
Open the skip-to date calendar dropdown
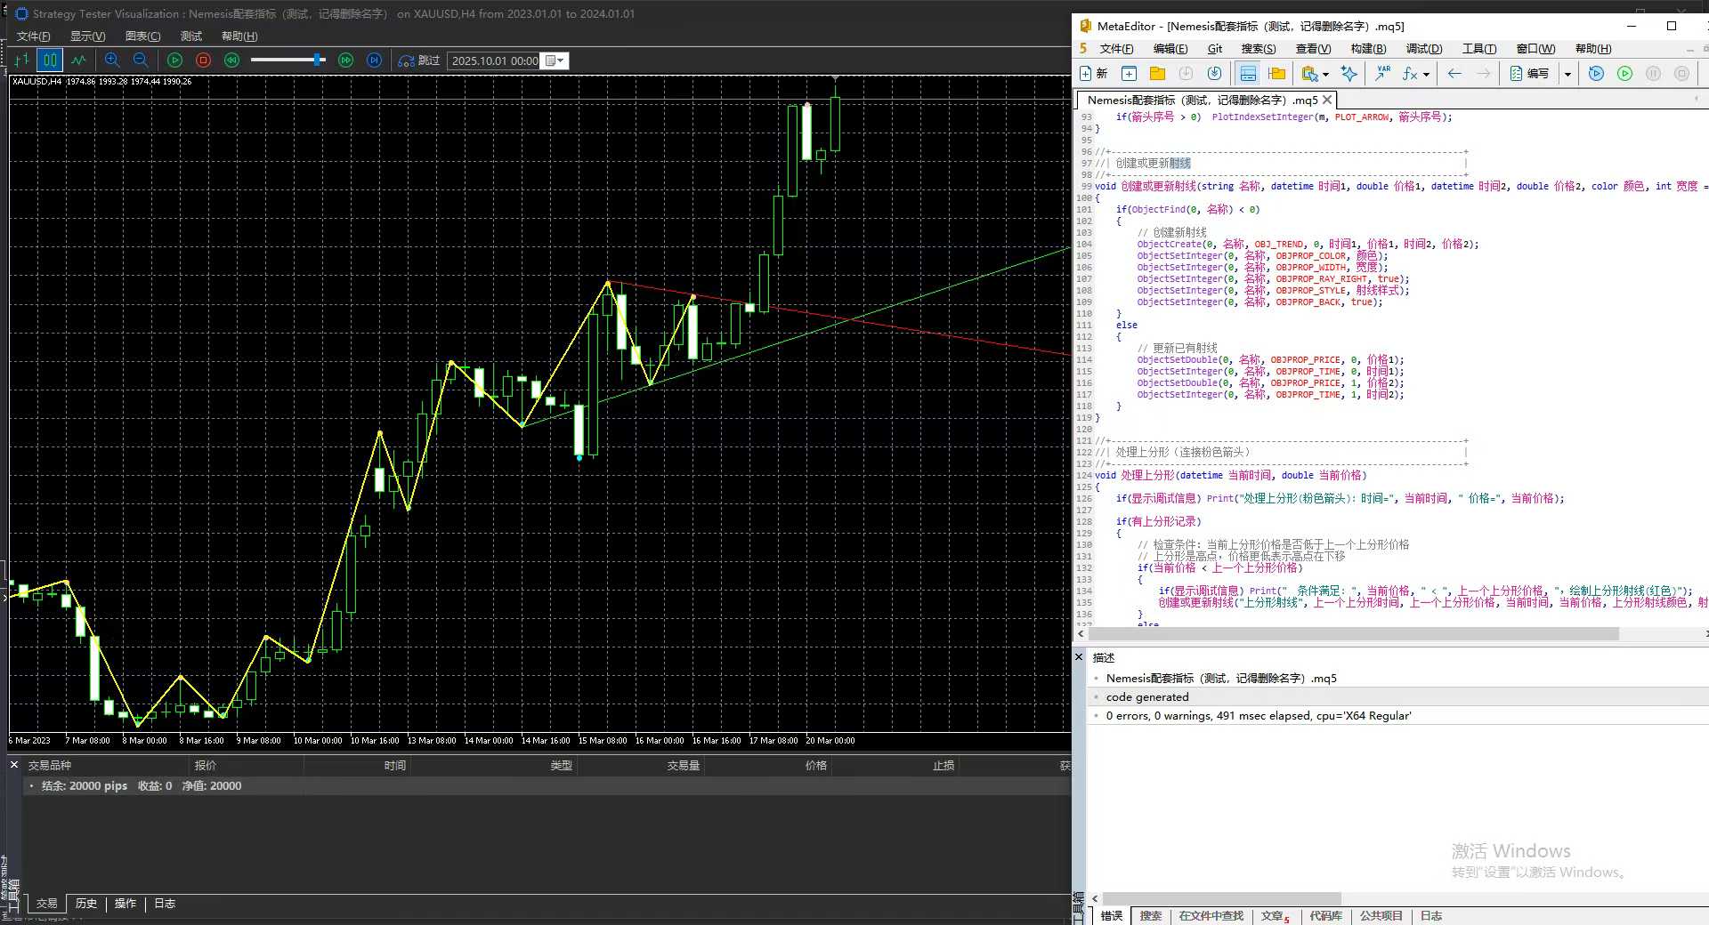(x=555, y=60)
